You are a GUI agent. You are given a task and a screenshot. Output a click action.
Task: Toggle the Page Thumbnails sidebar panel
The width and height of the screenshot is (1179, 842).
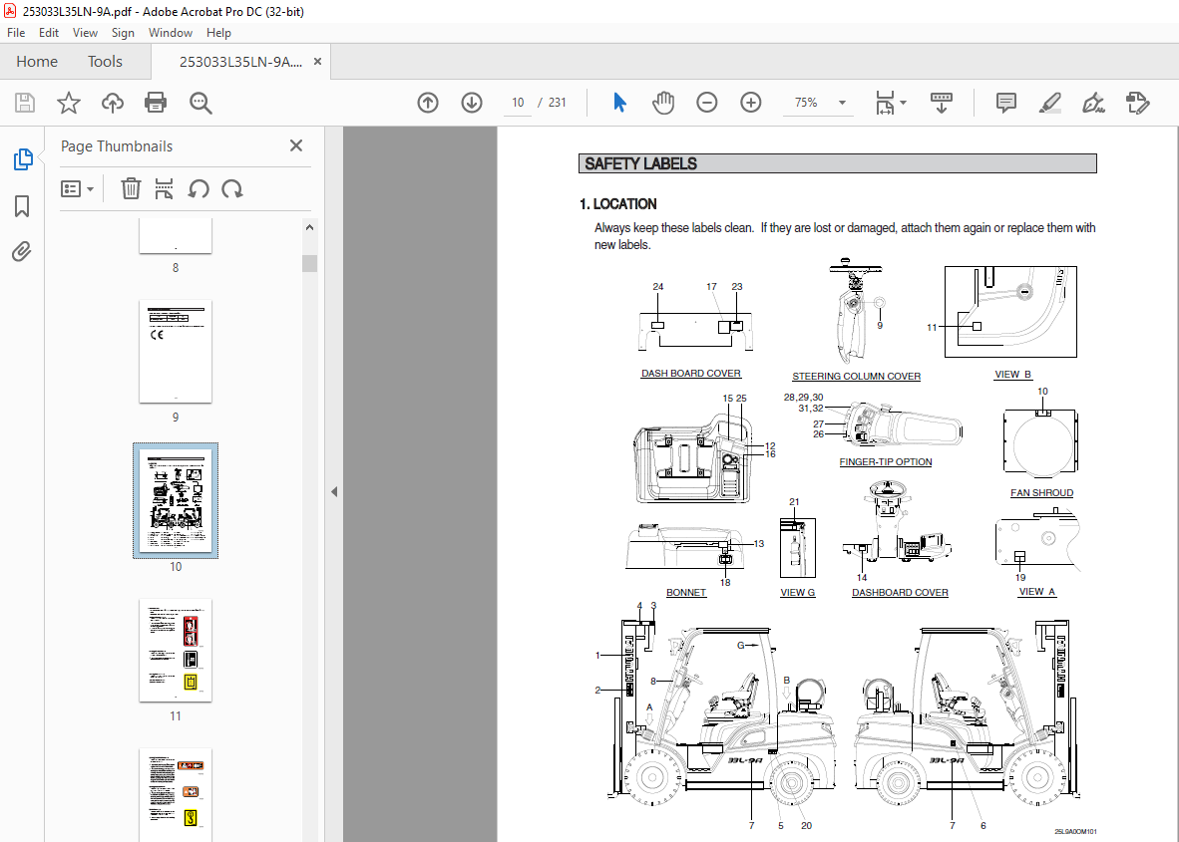point(22,159)
